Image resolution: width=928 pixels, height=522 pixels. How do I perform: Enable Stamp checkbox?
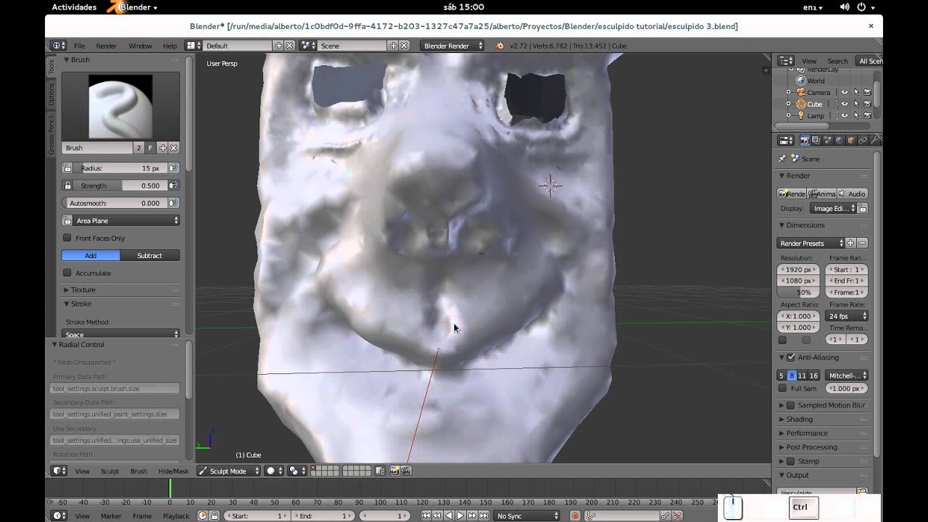tap(791, 461)
